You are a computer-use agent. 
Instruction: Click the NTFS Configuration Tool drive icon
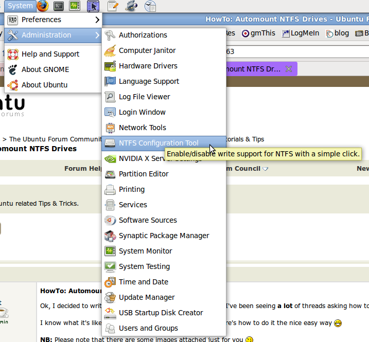click(x=110, y=143)
